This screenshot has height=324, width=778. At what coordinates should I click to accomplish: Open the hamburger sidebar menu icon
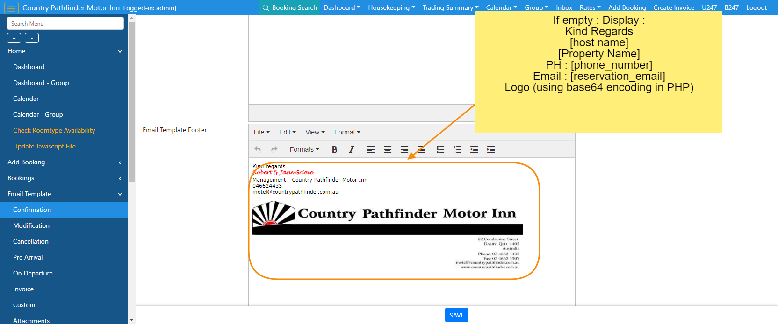coord(11,7)
